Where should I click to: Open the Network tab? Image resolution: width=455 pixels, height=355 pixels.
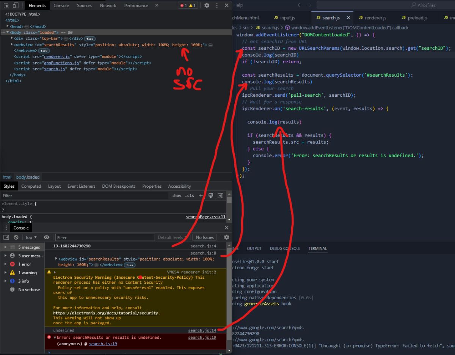click(108, 5)
